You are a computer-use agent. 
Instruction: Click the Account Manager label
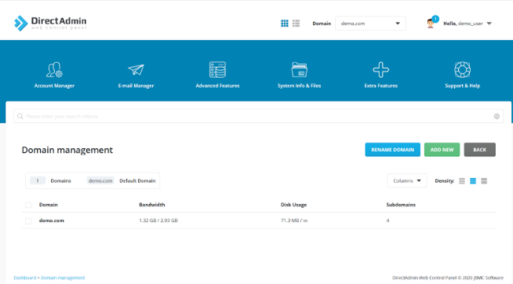pyautogui.click(x=54, y=86)
